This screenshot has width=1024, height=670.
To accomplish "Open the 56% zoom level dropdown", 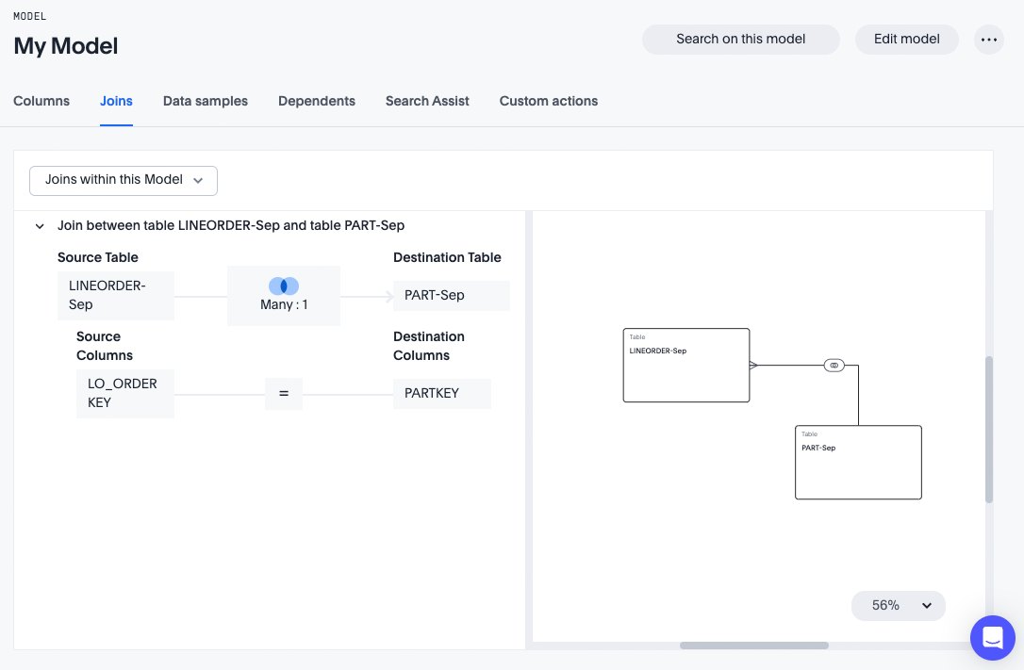I will (898, 606).
